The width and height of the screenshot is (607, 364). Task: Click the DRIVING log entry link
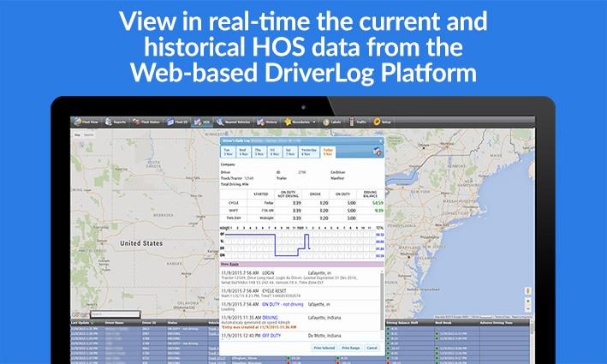click(270, 318)
